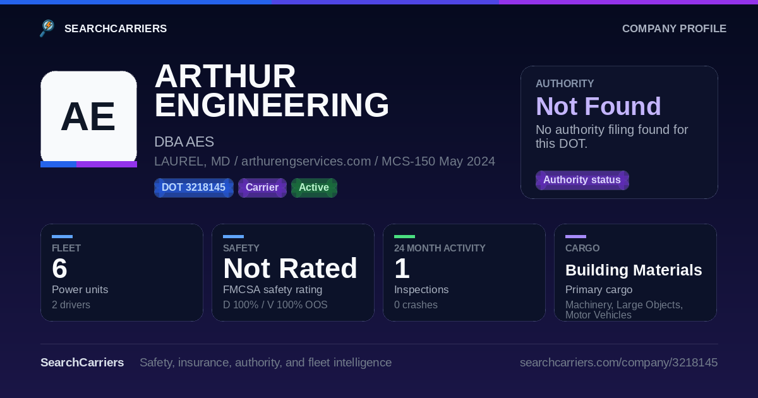Image resolution: width=758 pixels, height=398 pixels.
Task: Click the DOT 3218145 badge
Action: tap(194, 188)
